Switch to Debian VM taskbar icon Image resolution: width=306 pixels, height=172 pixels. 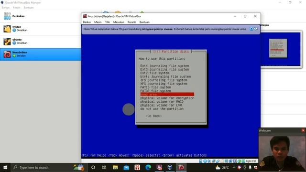[x=181, y=168]
